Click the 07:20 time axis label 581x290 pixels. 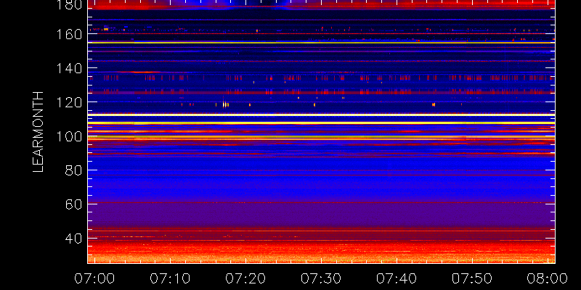(245, 278)
